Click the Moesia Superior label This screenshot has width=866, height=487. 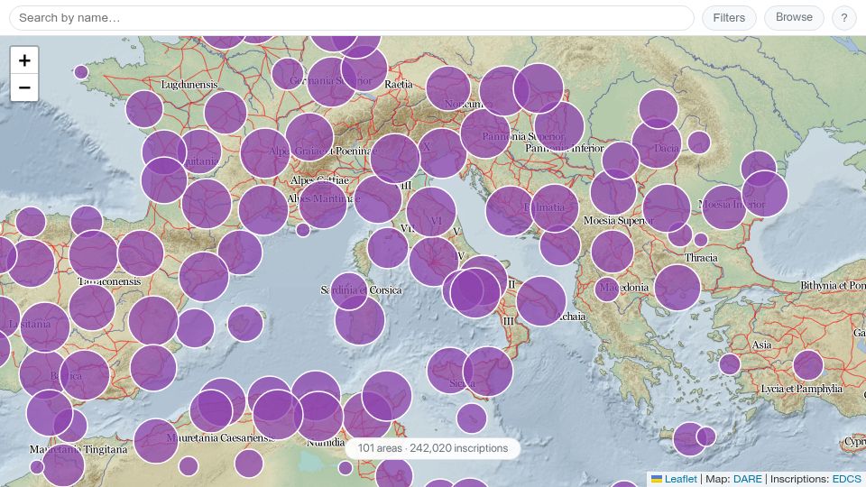[619, 220]
